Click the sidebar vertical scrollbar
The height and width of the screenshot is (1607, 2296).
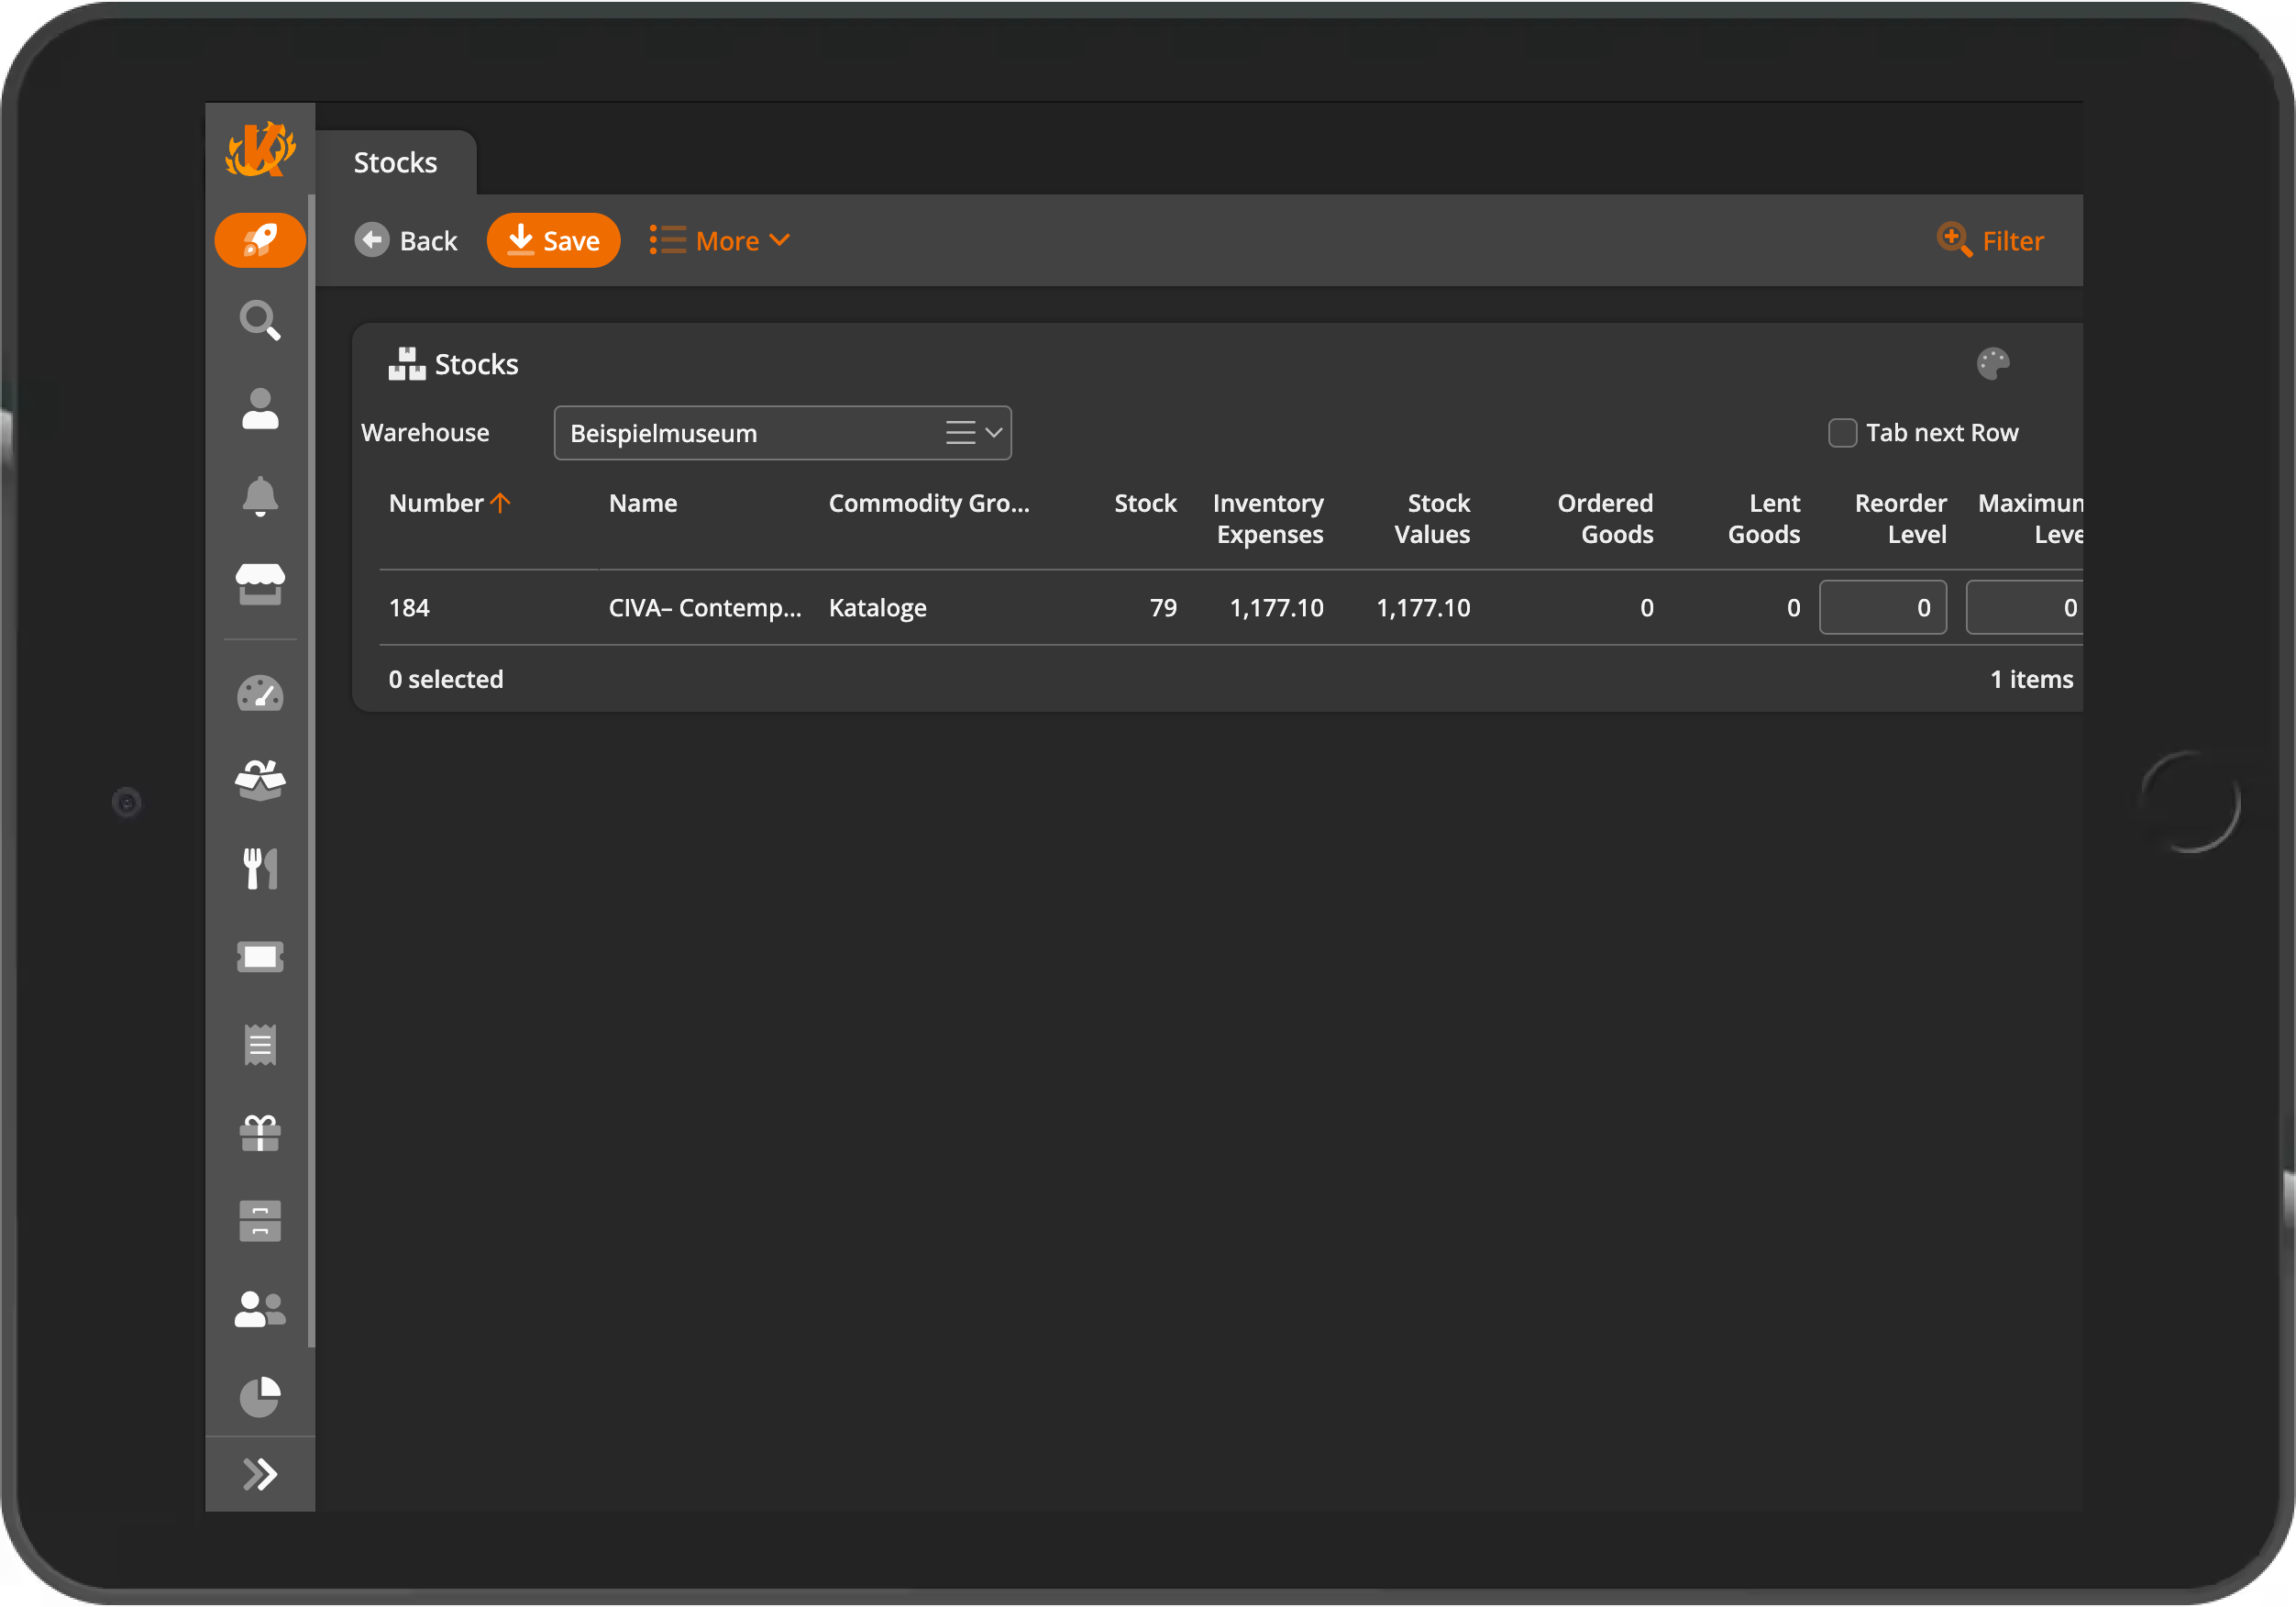[x=311, y=770]
